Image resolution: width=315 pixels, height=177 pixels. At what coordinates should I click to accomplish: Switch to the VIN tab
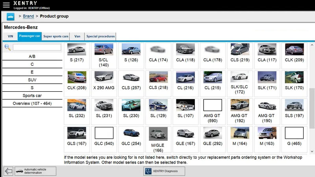pos(10,37)
